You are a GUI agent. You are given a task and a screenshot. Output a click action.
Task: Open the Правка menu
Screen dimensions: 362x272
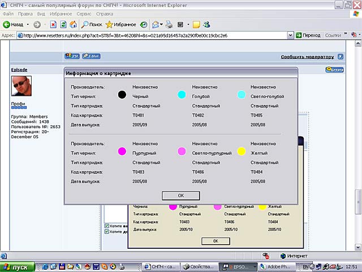pyautogui.click(x=25, y=14)
